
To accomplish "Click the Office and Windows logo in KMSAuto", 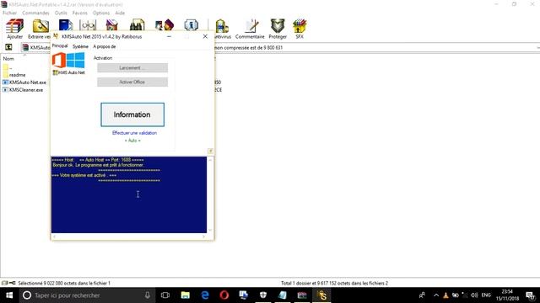I will click(68, 60).
